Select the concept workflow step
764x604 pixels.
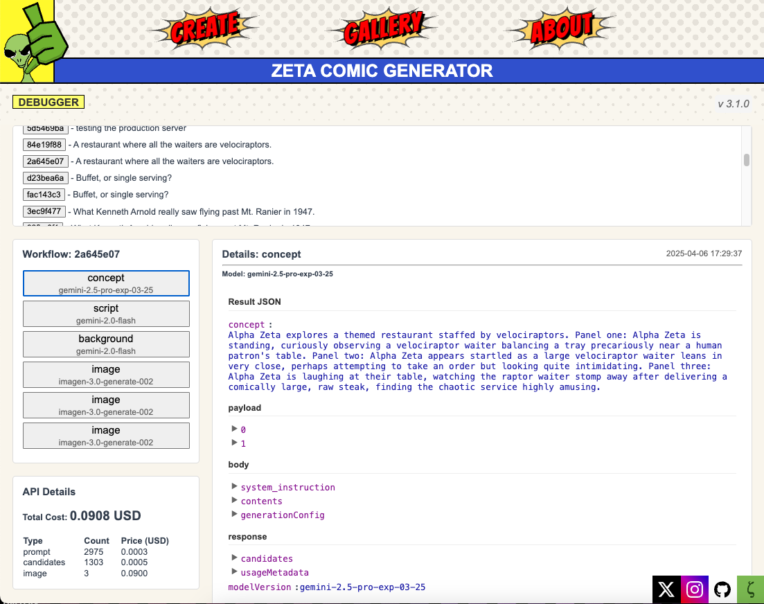click(106, 283)
